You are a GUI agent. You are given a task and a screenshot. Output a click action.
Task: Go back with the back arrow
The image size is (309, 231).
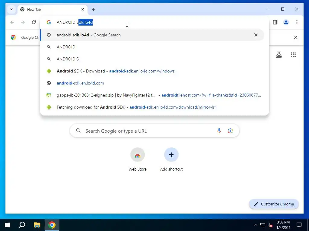[12, 22]
